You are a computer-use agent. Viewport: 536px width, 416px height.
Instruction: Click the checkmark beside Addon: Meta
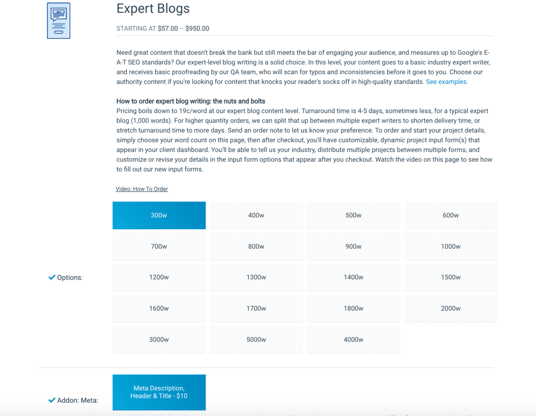[x=52, y=400]
